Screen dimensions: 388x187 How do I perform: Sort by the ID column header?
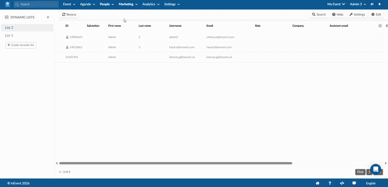(67, 26)
